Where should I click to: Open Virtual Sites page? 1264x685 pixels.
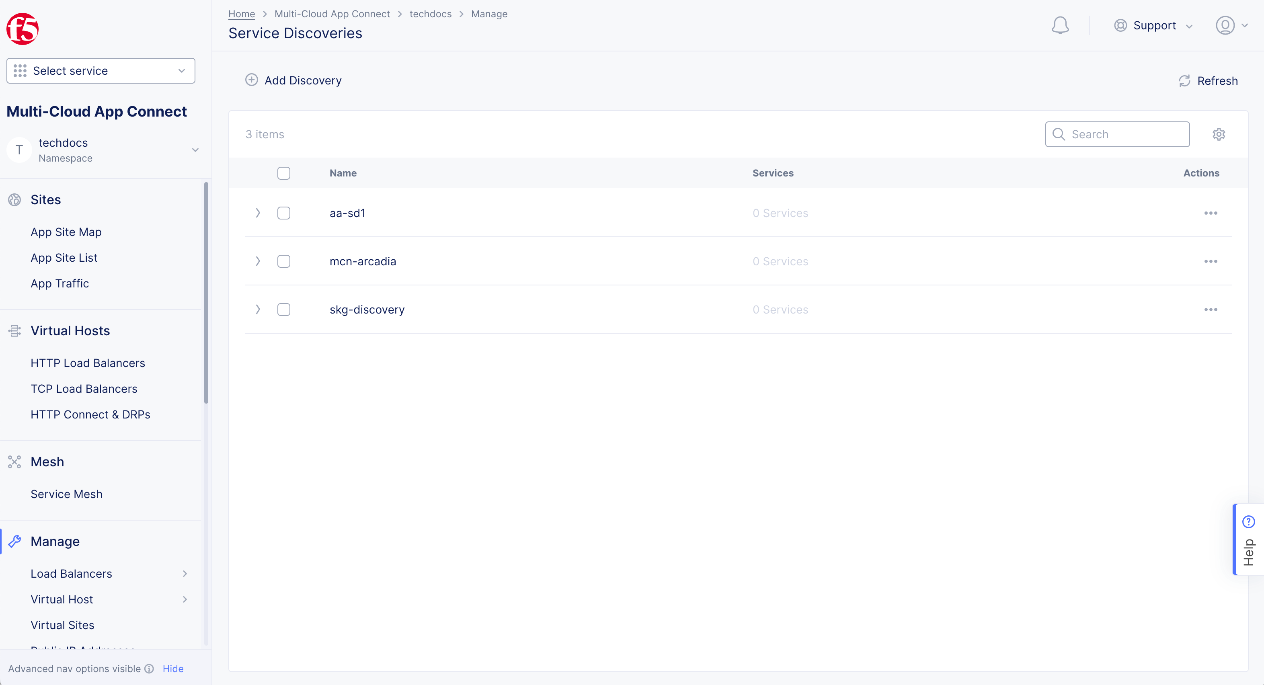(62, 625)
